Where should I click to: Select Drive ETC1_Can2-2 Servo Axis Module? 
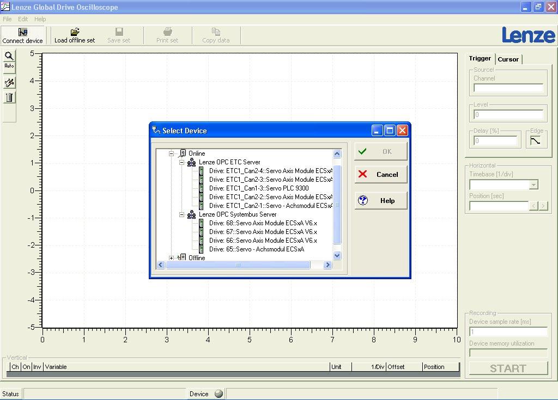[271, 197]
